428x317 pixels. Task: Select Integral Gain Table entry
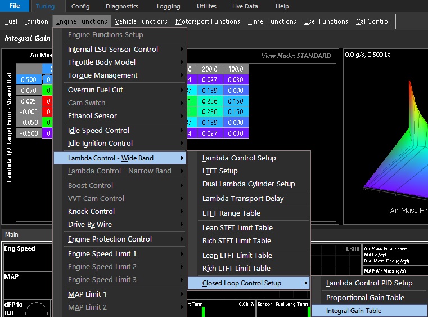(x=370, y=311)
